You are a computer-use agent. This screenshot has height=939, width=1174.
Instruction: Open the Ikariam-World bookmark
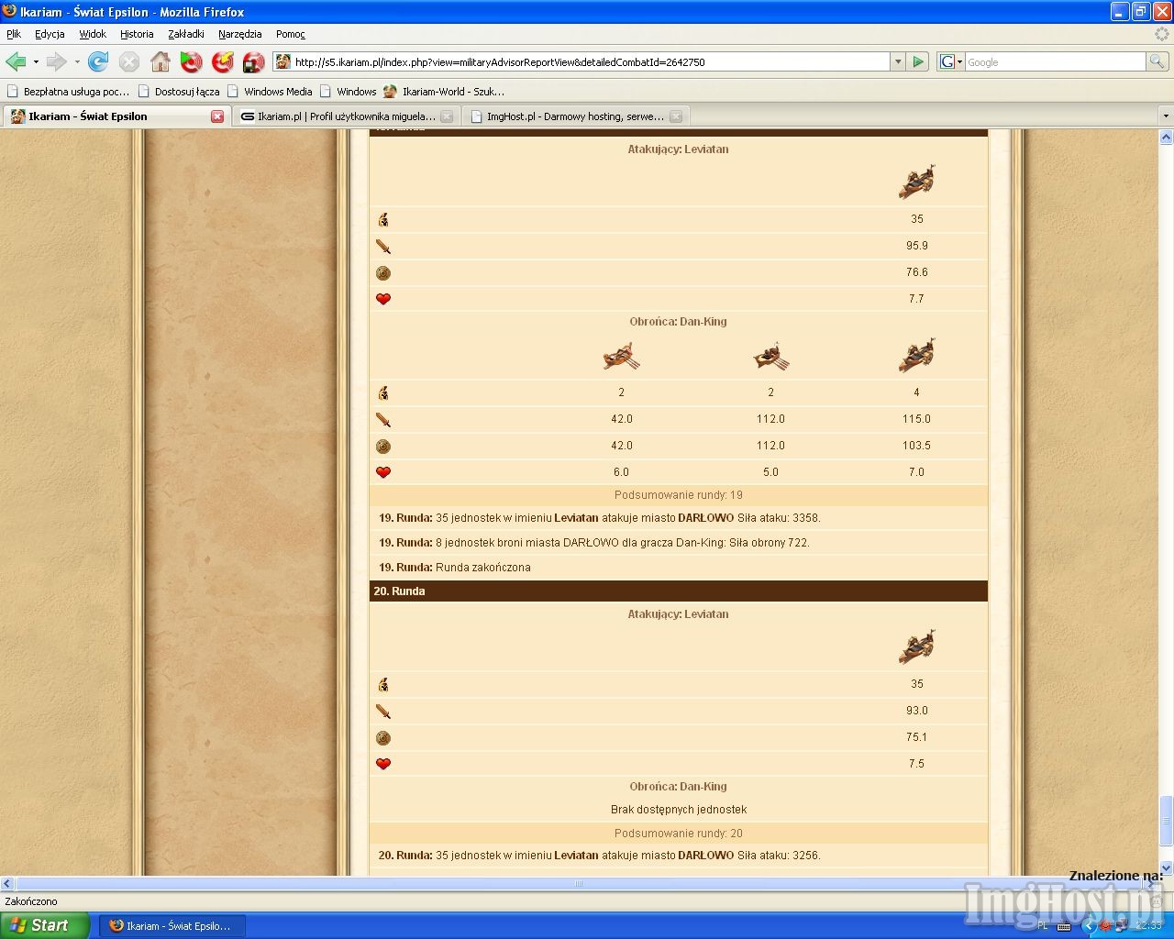click(444, 92)
